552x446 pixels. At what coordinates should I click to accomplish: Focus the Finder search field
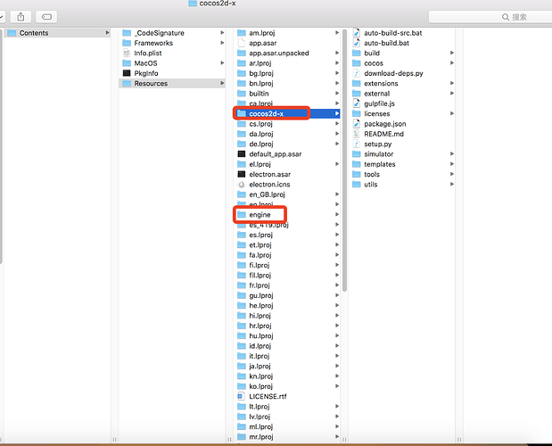click(x=490, y=17)
